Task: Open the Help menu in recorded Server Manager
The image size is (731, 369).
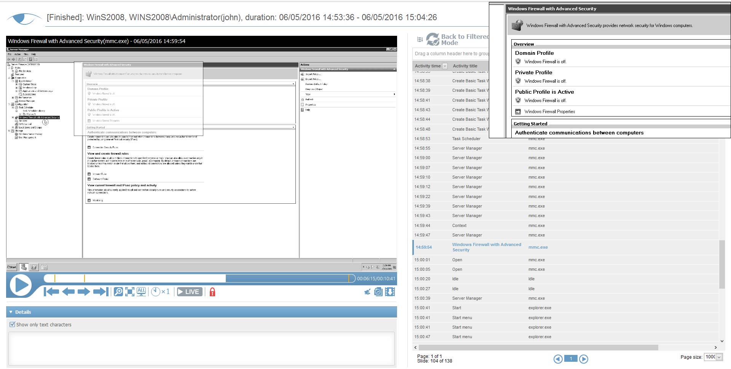Action: tap(34, 54)
